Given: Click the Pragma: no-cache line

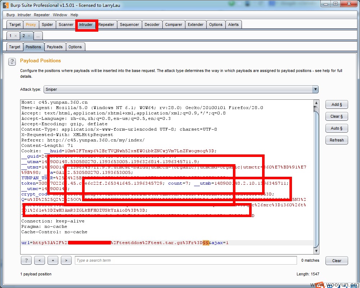Looking at the screenshot, I should [x=44, y=227].
